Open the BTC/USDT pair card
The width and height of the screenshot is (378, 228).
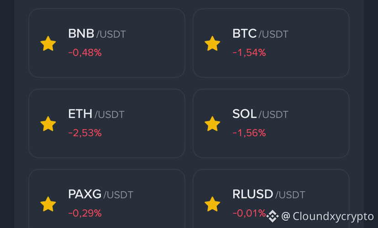pyautogui.click(x=271, y=43)
